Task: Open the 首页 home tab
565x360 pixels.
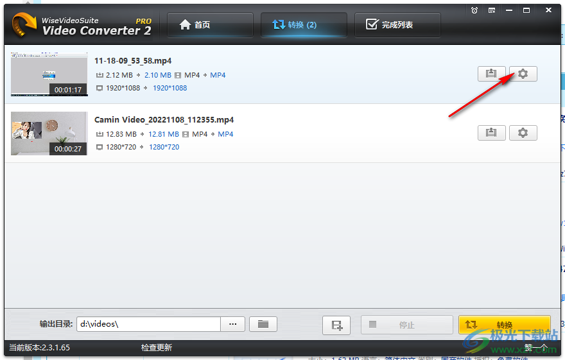Action: pos(210,25)
